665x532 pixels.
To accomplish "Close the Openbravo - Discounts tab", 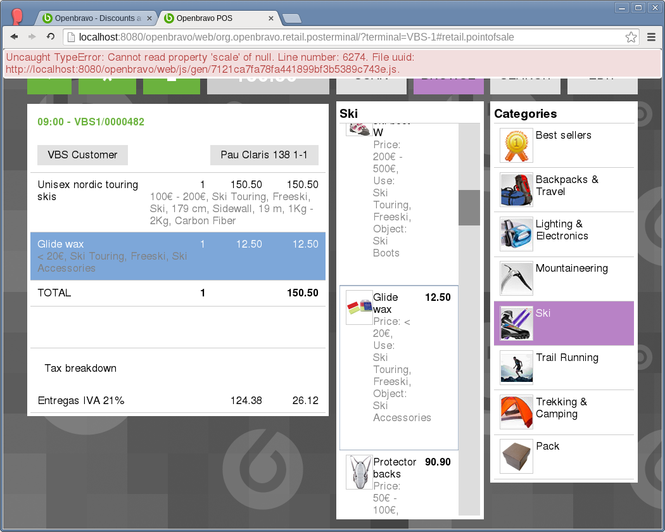I will [x=149, y=18].
